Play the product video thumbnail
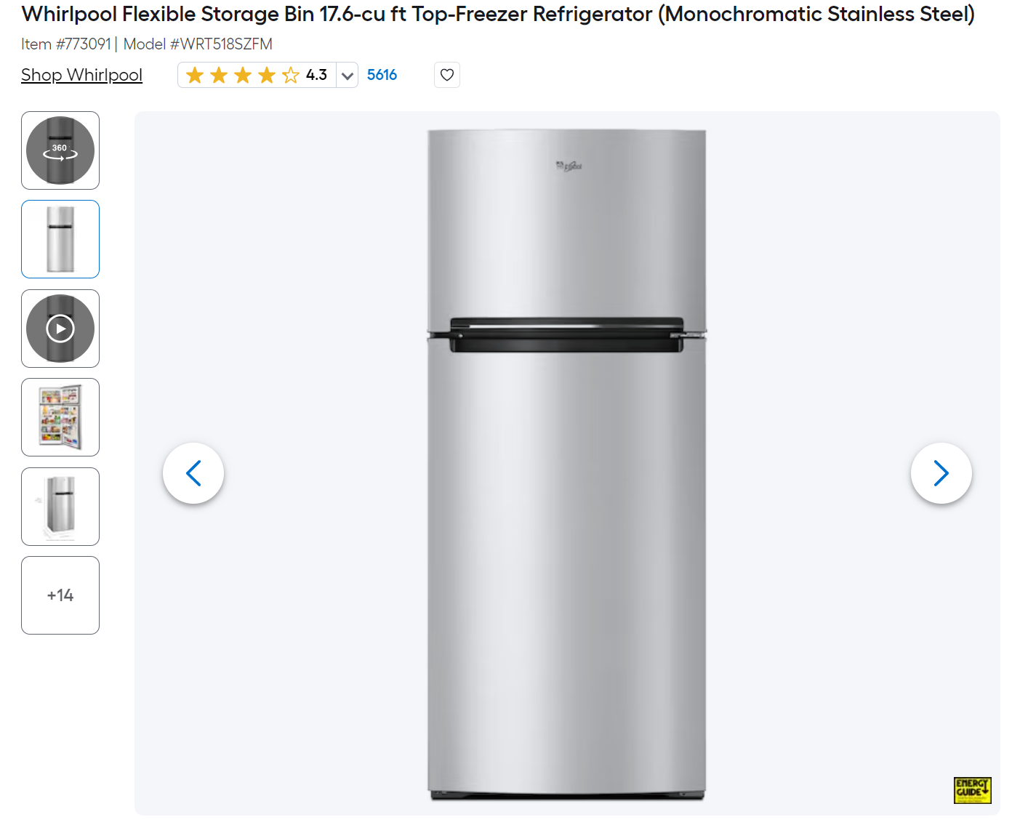 coord(60,329)
